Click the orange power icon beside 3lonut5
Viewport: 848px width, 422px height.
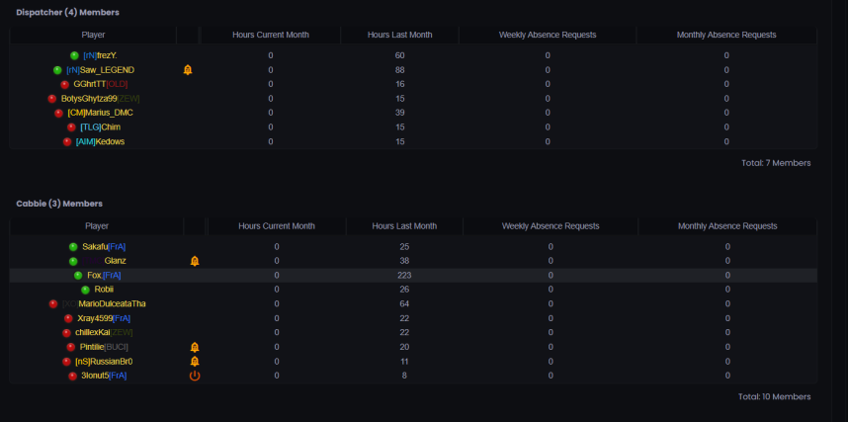[195, 376]
